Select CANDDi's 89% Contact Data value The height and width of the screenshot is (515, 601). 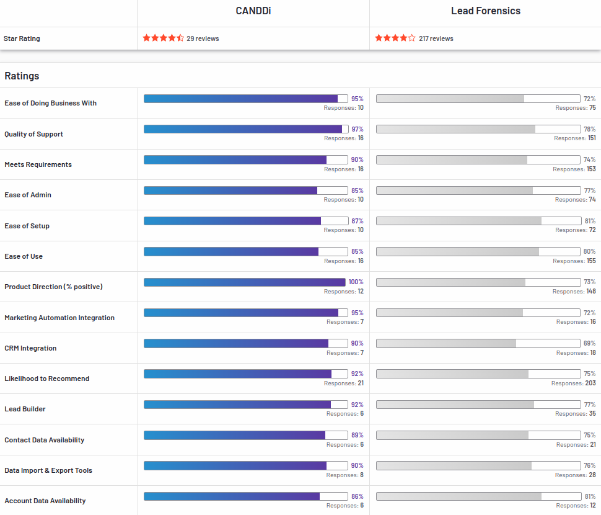(x=358, y=435)
